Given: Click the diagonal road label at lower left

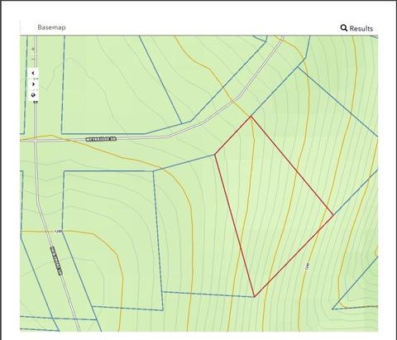Looking at the screenshot, I should click(56, 261).
